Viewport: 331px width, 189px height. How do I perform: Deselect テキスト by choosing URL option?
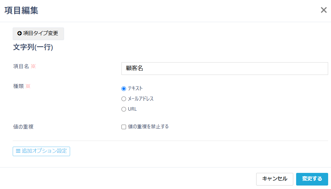(x=123, y=109)
